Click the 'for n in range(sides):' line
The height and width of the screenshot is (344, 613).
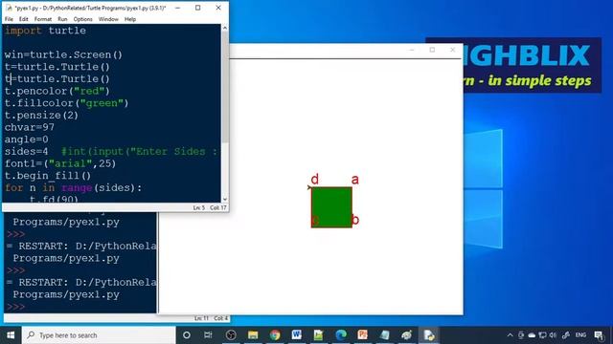[73, 187]
